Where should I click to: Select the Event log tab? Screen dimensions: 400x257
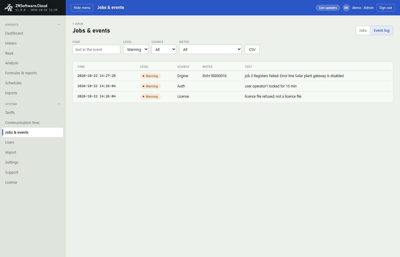point(381,31)
